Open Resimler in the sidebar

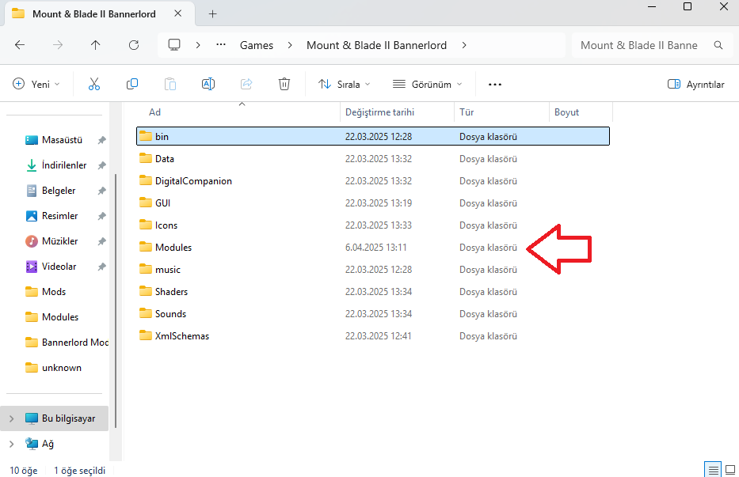point(59,216)
